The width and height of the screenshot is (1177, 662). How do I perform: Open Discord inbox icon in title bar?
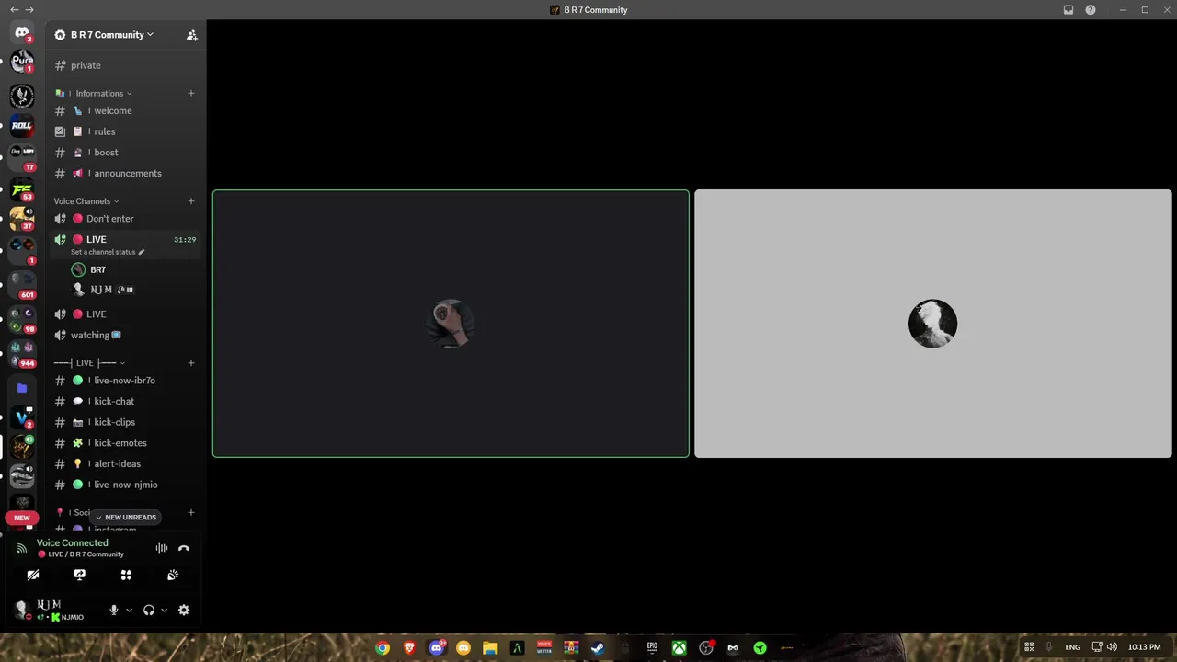(x=1068, y=10)
